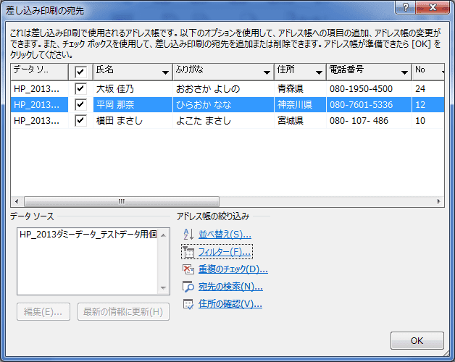Click the sort (並べ替え) icon
Viewport: 455px width, 362px height.
point(188,234)
